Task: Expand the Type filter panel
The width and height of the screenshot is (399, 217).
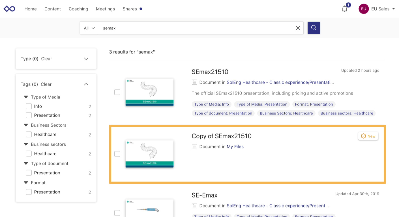Action: (x=86, y=58)
